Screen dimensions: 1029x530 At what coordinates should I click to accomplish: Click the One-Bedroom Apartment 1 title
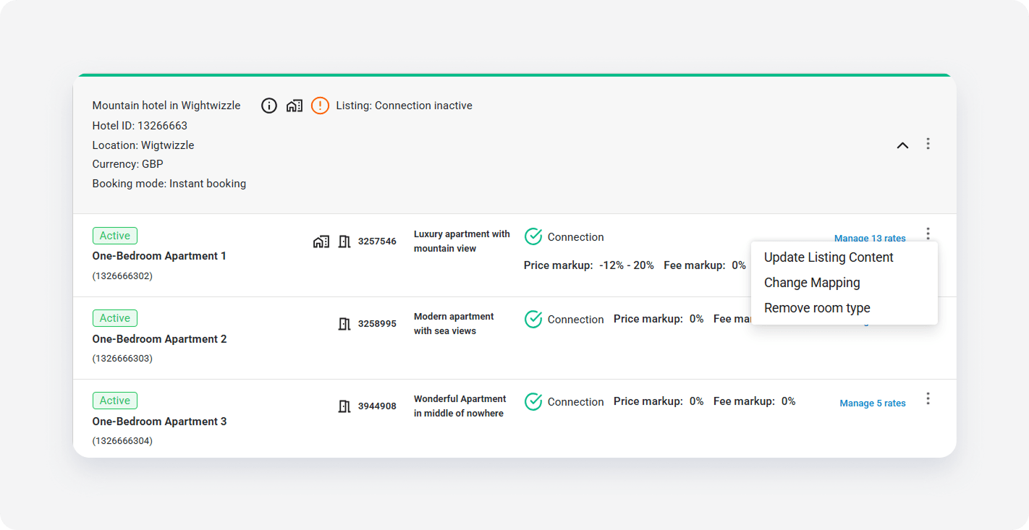pos(159,256)
